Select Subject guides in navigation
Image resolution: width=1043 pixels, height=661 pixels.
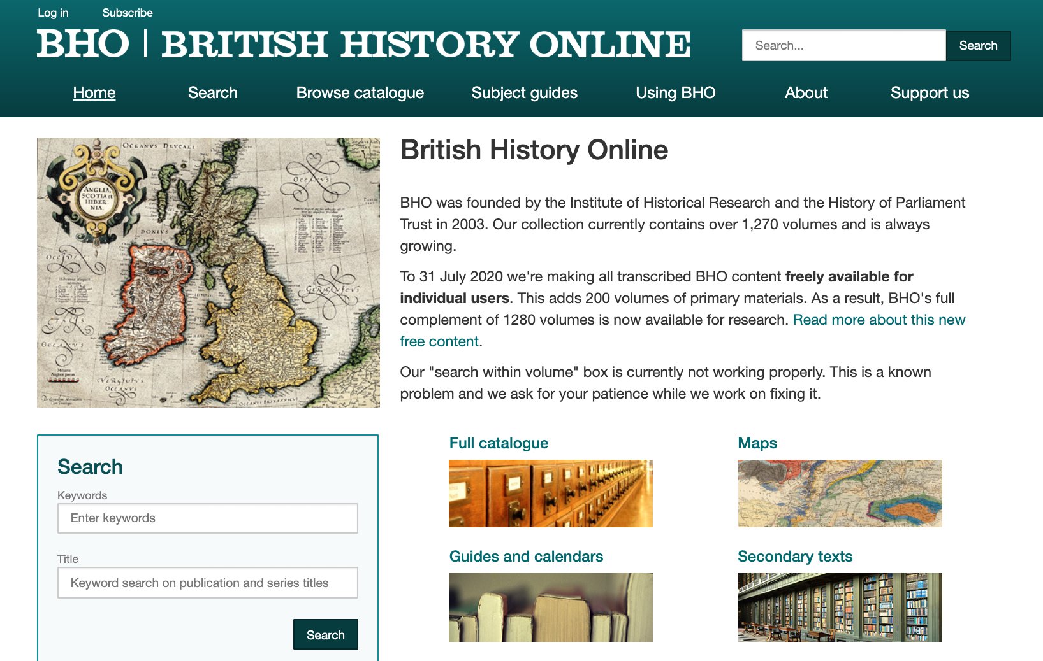pyautogui.click(x=524, y=93)
